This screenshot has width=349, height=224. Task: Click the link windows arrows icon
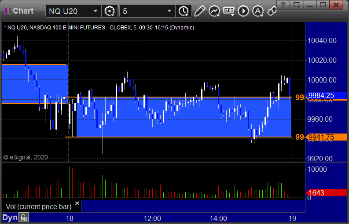tap(272, 11)
